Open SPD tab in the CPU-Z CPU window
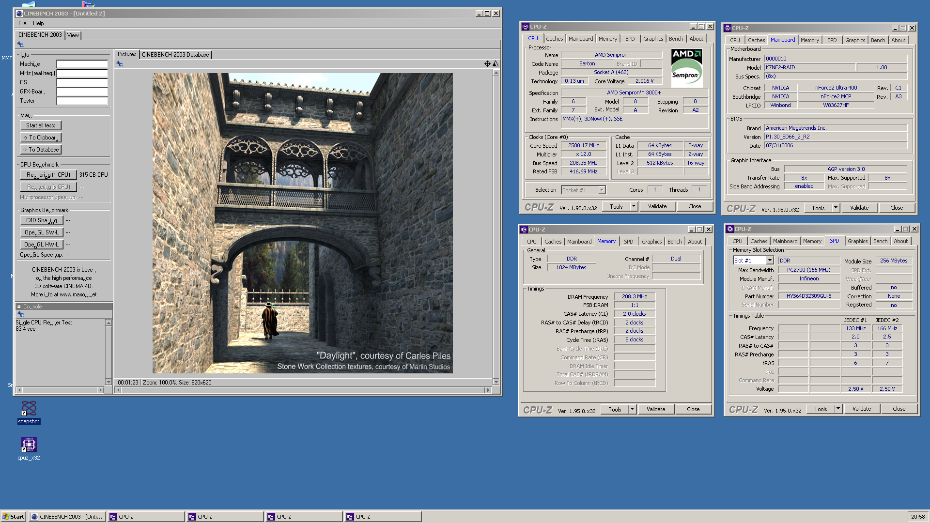Screen dimensions: 930x523 click(630, 39)
